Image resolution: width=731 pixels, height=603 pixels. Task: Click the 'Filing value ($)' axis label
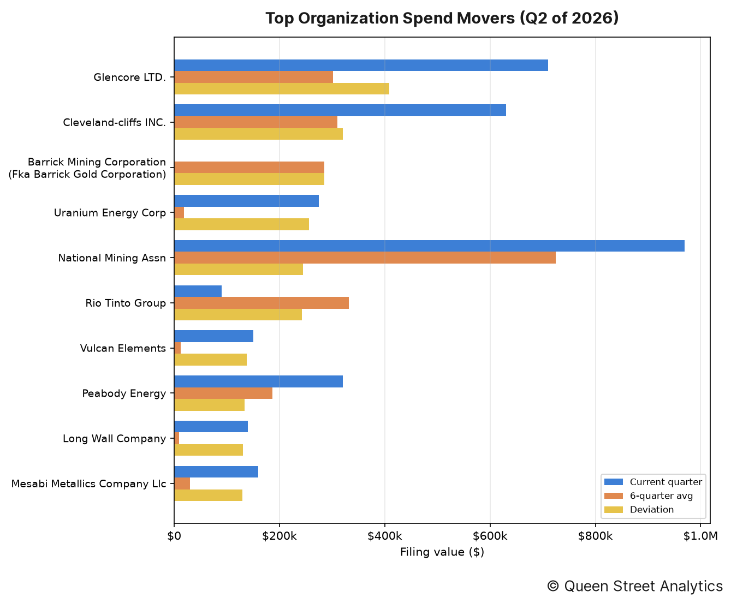click(x=442, y=552)
